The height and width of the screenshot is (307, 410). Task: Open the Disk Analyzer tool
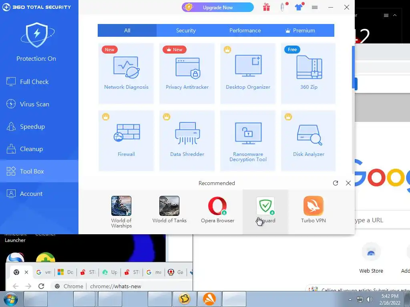coord(309,141)
